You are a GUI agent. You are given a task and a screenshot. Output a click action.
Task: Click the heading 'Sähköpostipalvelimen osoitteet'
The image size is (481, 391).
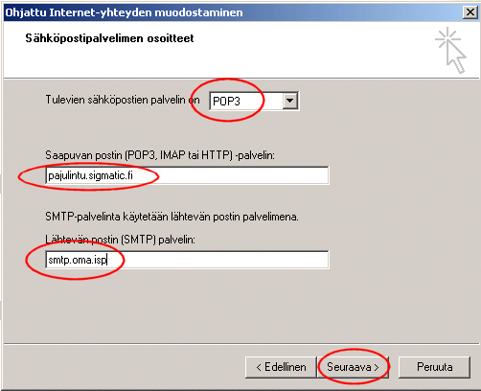point(109,38)
